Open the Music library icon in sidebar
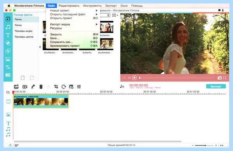 pyautogui.click(x=8, y=27)
